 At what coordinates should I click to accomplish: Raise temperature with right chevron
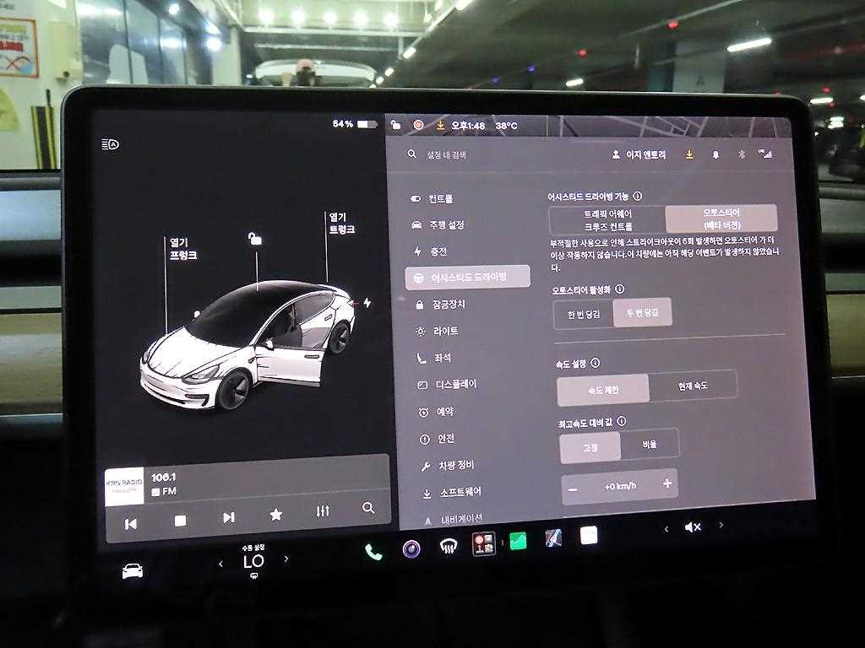(x=286, y=559)
